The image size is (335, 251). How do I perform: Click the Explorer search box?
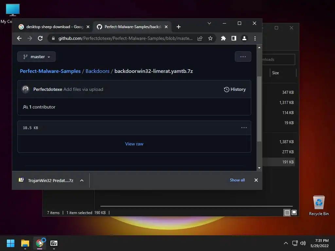point(279,59)
